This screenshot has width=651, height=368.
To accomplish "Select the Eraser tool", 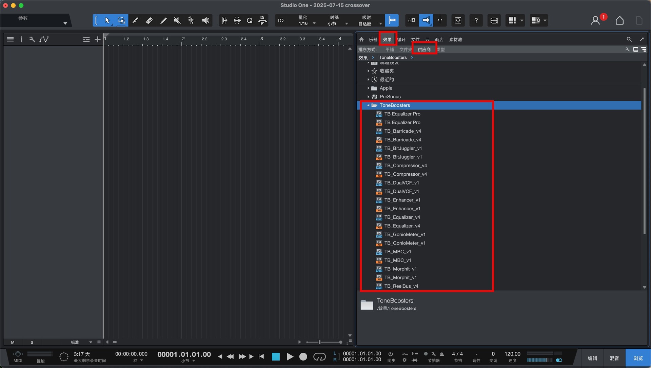I will pyautogui.click(x=149, y=20).
